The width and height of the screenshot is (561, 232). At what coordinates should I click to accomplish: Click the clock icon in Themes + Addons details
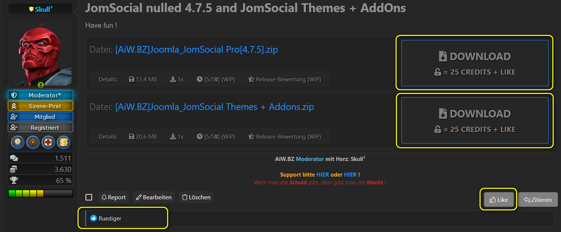point(200,137)
